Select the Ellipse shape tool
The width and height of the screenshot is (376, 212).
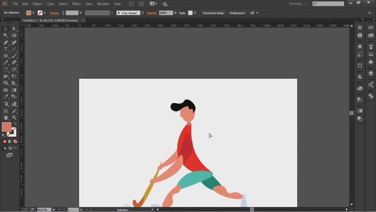tap(6, 56)
